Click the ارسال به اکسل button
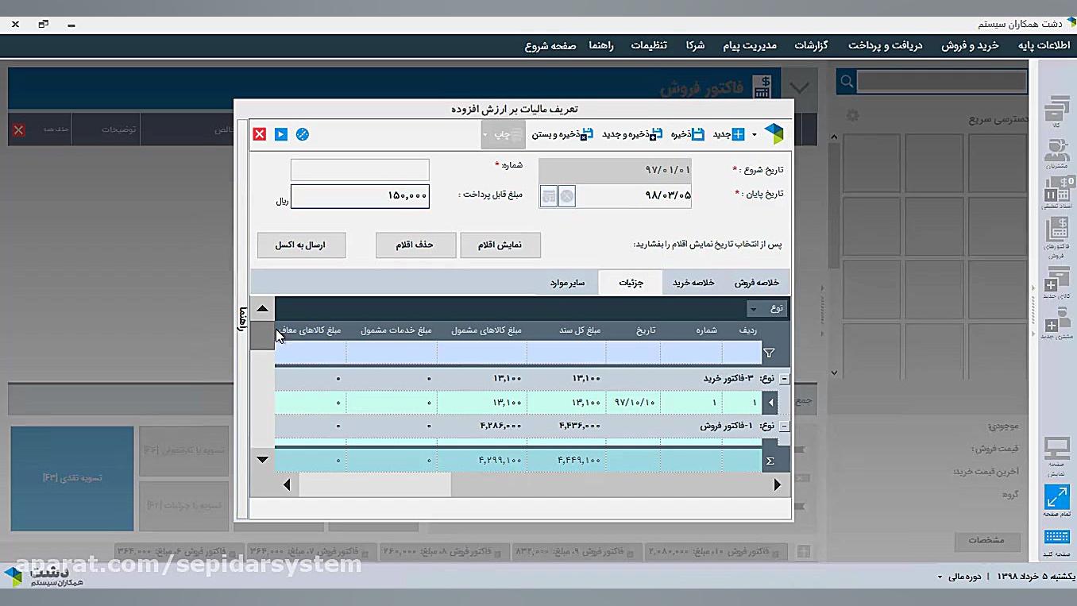Image resolution: width=1077 pixels, height=606 pixels. click(301, 245)
